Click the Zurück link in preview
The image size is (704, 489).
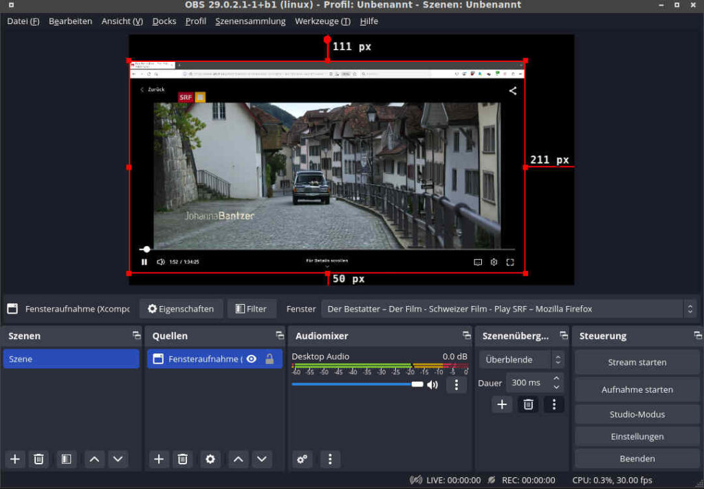(152, 89)
